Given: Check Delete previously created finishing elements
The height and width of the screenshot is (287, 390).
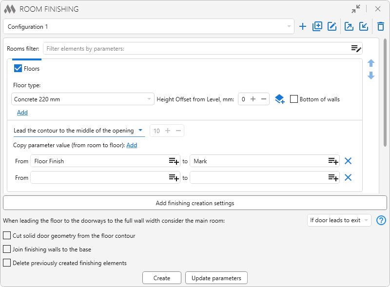Looking at the screenshot, I should (x=7, y=263).
